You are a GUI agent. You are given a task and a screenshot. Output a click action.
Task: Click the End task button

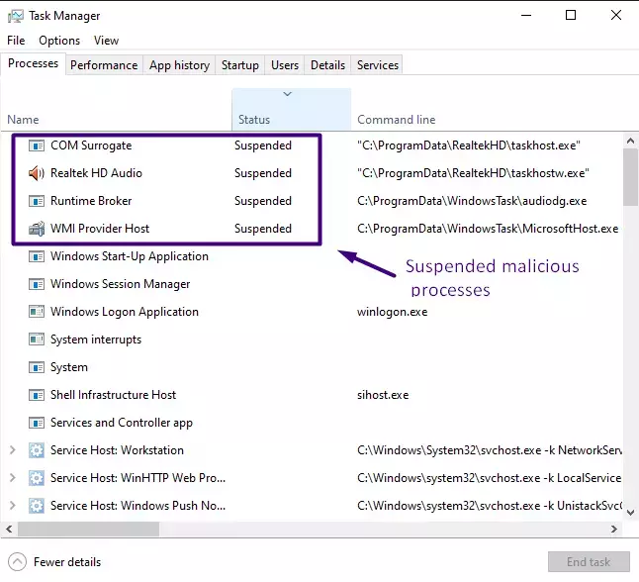click(x=589, y=562)
